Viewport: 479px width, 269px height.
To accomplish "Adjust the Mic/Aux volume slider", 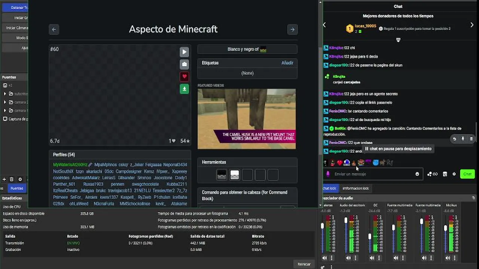I will coord(445,228).
